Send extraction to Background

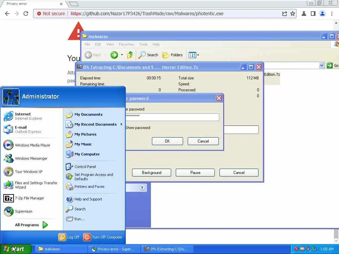152,173
